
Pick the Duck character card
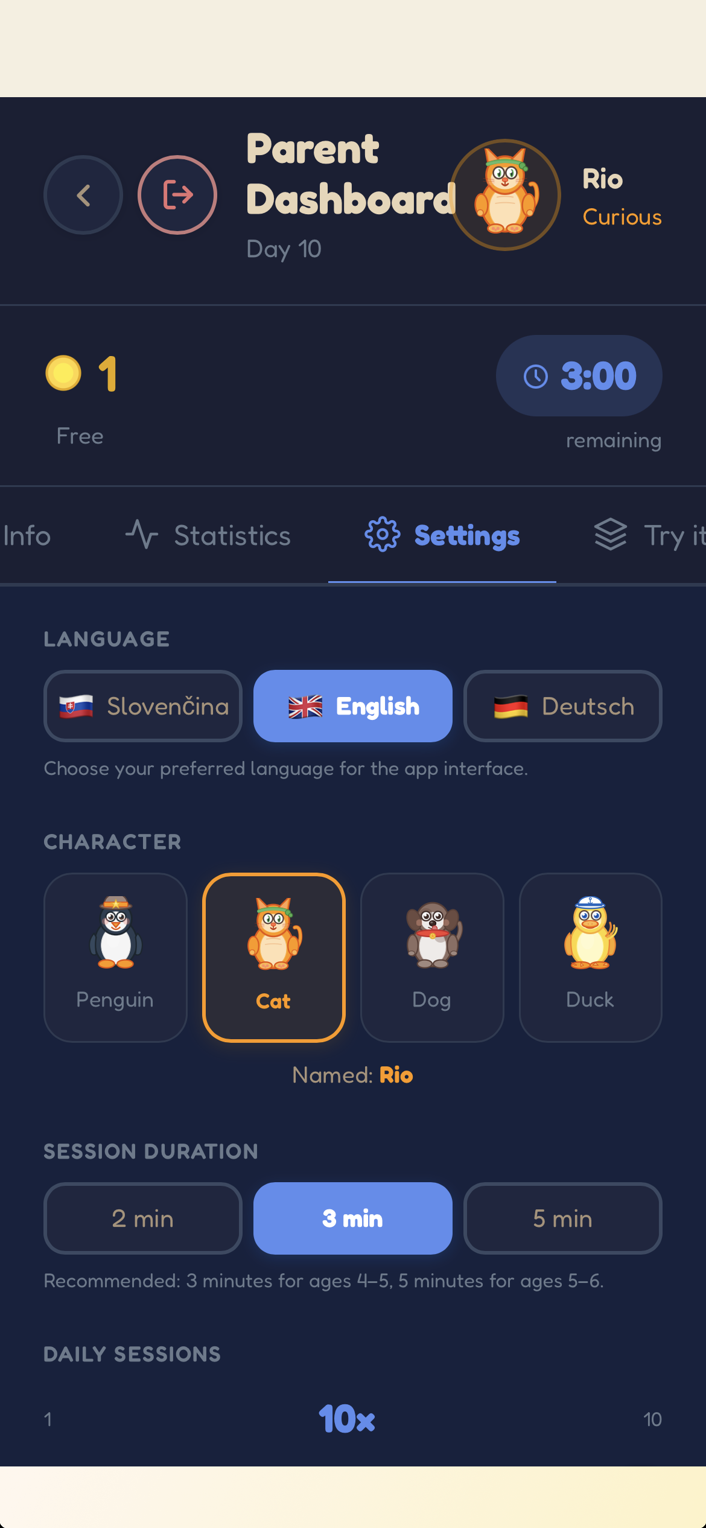[x=591, y=957]
